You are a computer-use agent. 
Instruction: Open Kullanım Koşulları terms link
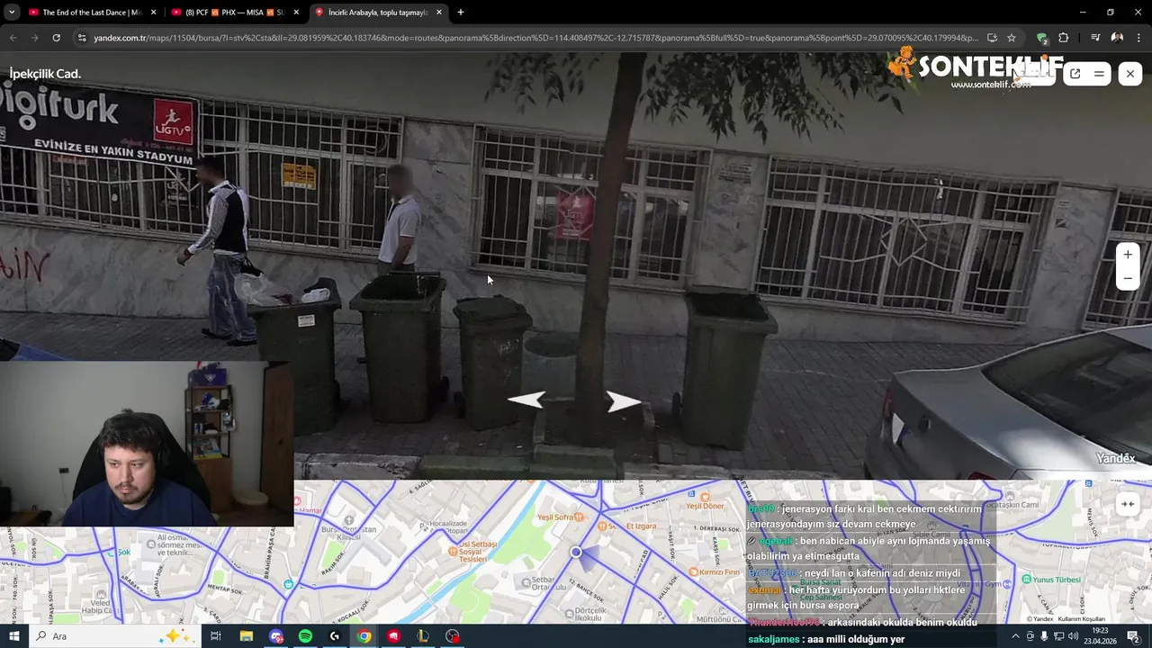point(1081,619)
